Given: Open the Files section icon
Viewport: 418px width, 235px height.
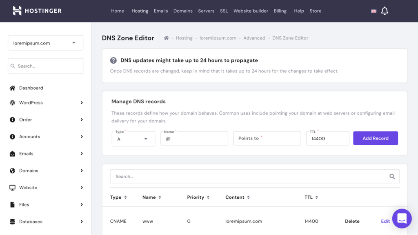Looking at the screenshot, I should pos(13,204).
